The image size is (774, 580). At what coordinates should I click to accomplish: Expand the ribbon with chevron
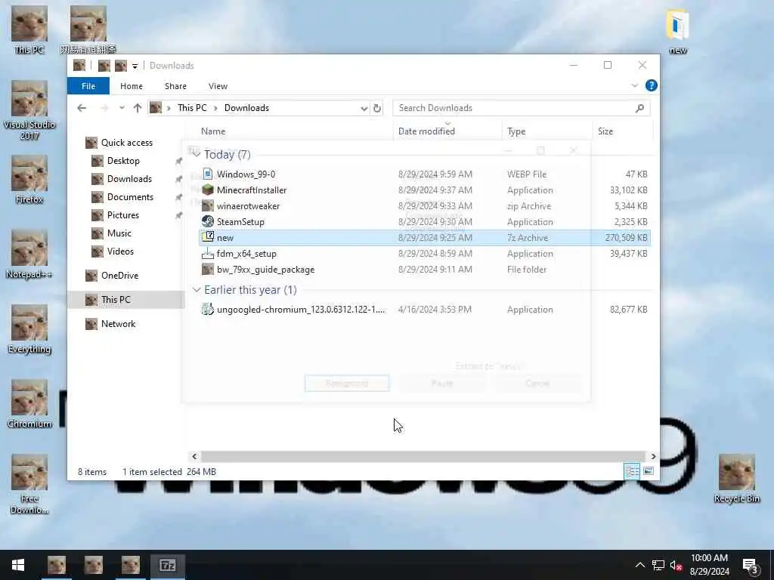click(x=635, y=86)
